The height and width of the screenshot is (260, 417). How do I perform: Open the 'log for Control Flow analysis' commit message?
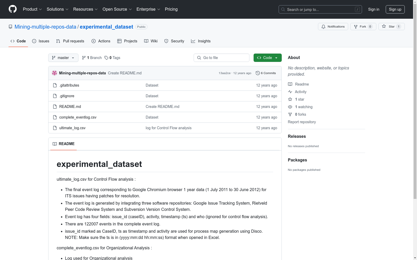click(169, 128)
